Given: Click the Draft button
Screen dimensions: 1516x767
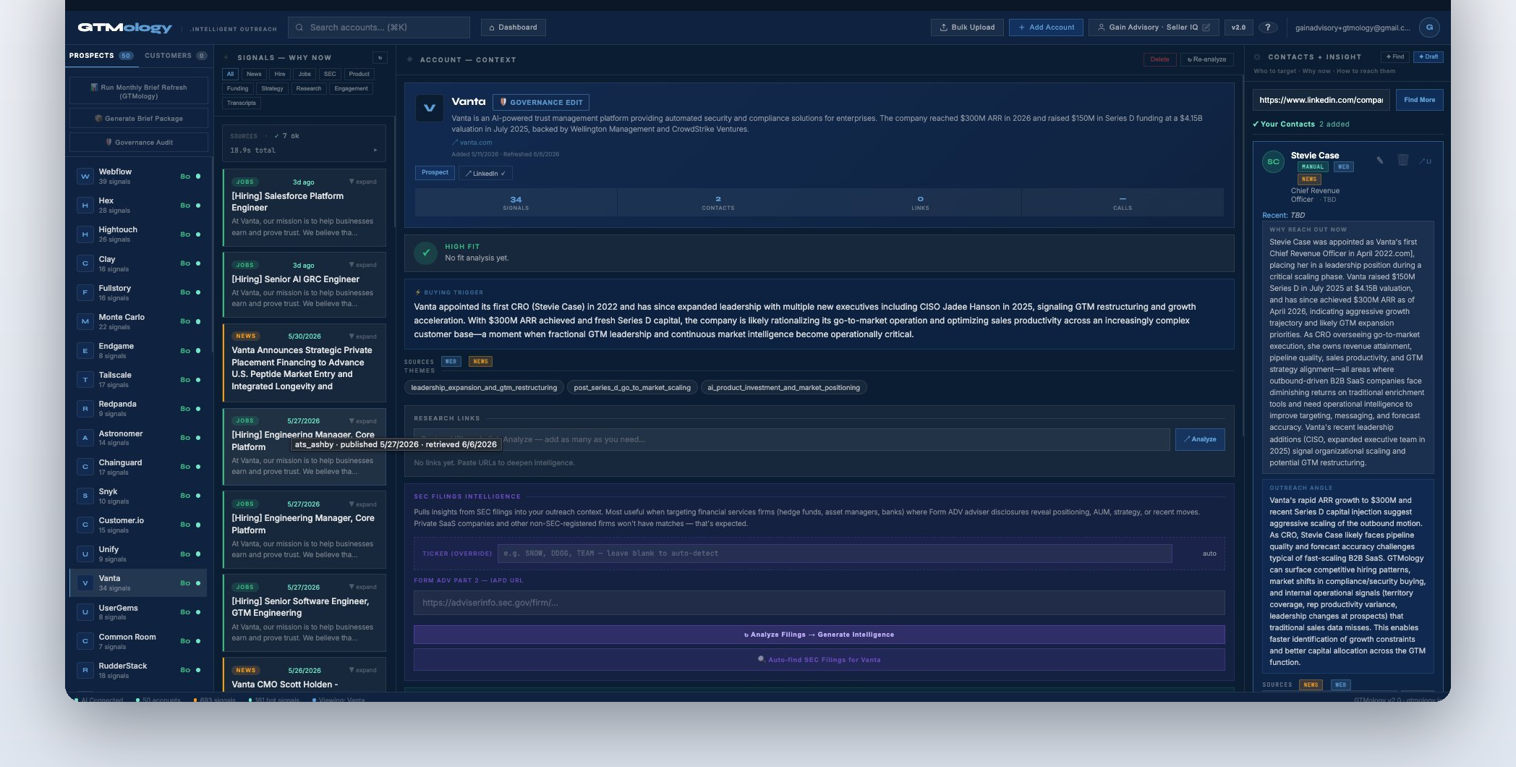Looking at the screenshot, I should tap(1428, 56).
